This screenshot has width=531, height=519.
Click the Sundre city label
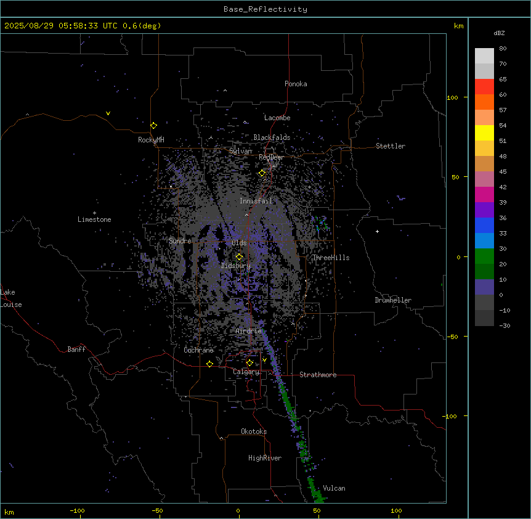click(x=180, y=241)
